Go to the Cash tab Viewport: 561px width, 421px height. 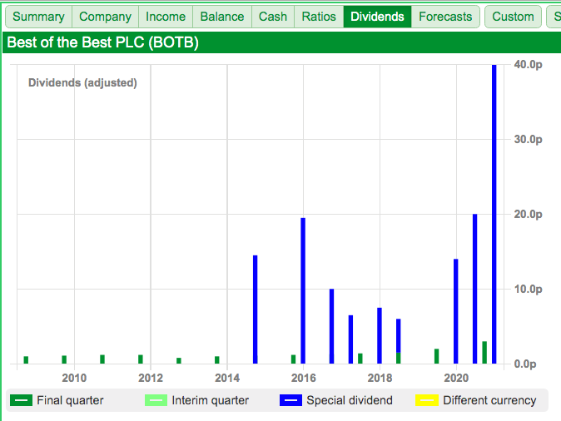[273, 17]
